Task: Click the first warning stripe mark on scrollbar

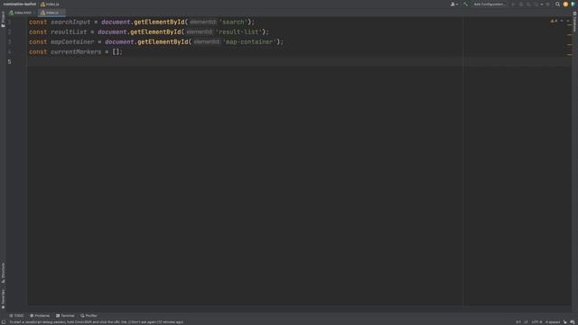Action: (x=569, y=24)
